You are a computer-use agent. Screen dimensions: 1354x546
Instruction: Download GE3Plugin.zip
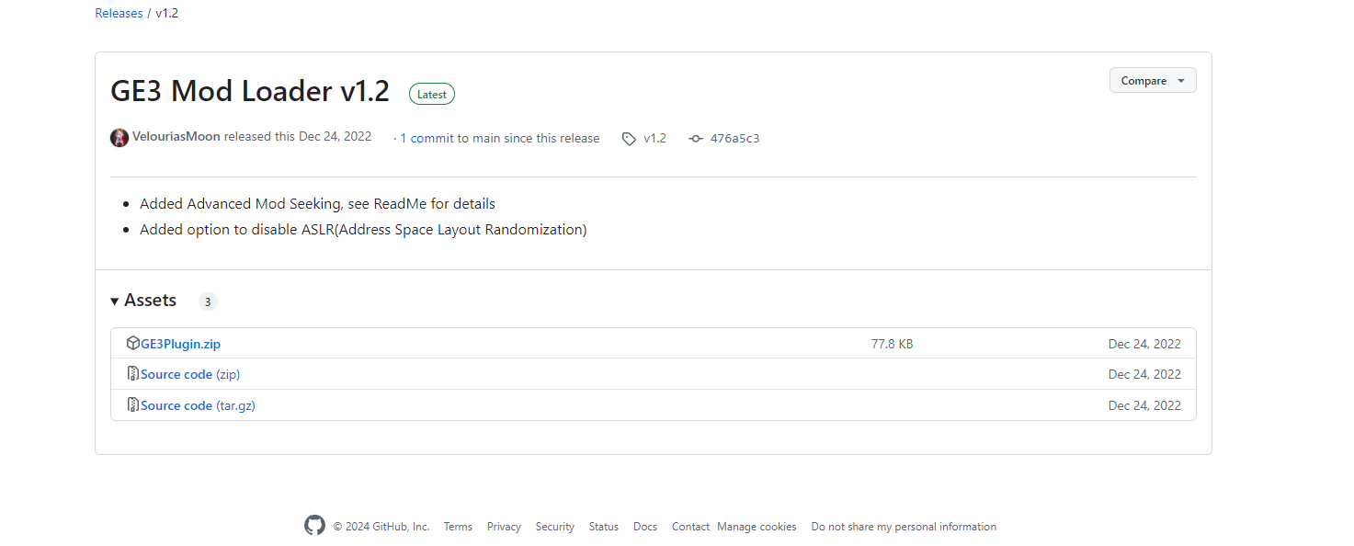(180, 345)
